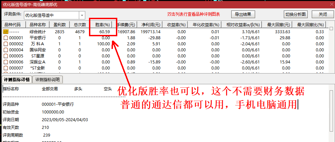
Task: Click the 关闭 button
Action: pyautogui.click(x=323, y=14)
